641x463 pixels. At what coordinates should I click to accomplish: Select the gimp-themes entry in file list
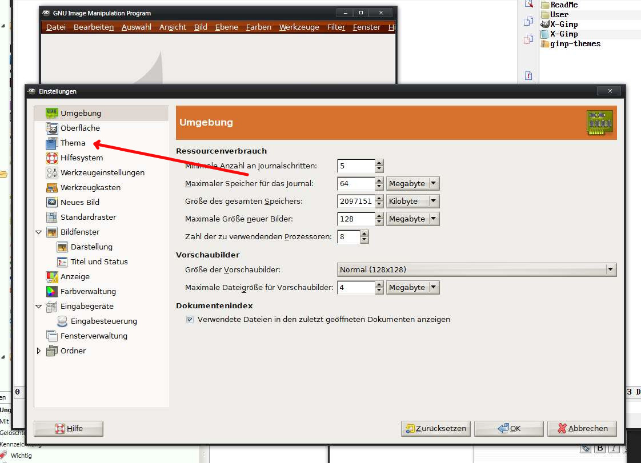click(575, 44)
